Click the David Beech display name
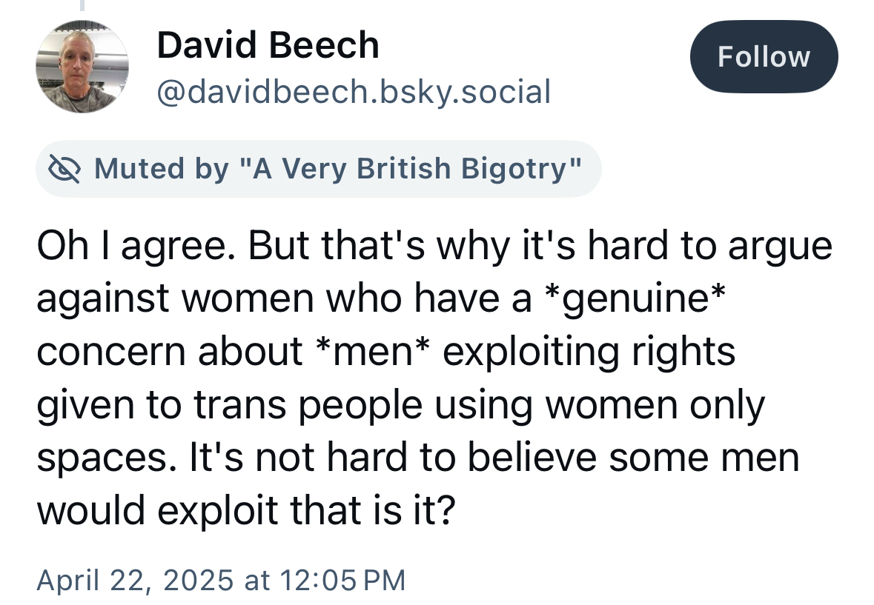Screen dimensions: 874x605 tap(268, 46)
